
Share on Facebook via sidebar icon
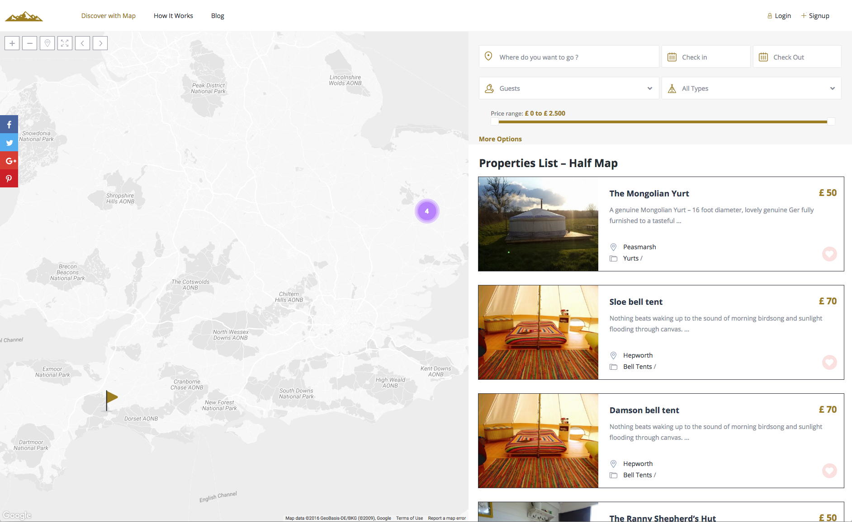(x=9, y=124)
